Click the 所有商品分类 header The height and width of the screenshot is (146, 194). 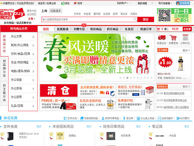19,28
